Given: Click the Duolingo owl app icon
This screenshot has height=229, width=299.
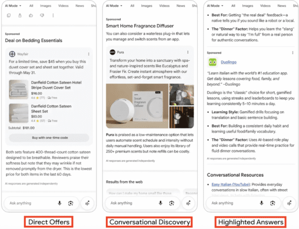Looking at the screenshot, I should click(x=212, y=62).
